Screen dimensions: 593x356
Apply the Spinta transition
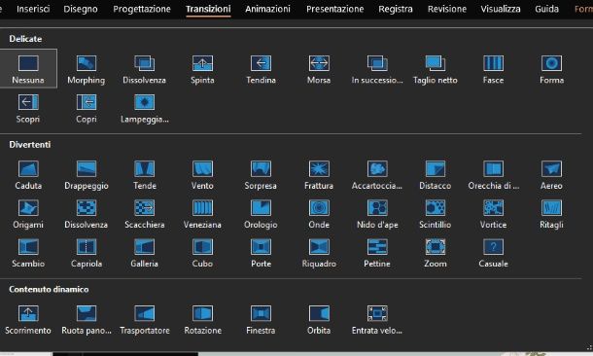(x=202, y=68)
